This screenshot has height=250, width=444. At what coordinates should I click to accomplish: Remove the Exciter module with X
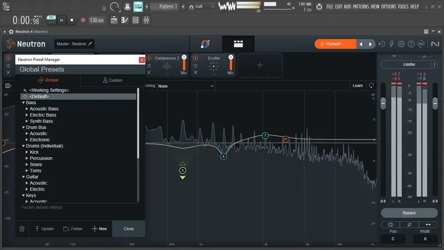click(195, 73)
